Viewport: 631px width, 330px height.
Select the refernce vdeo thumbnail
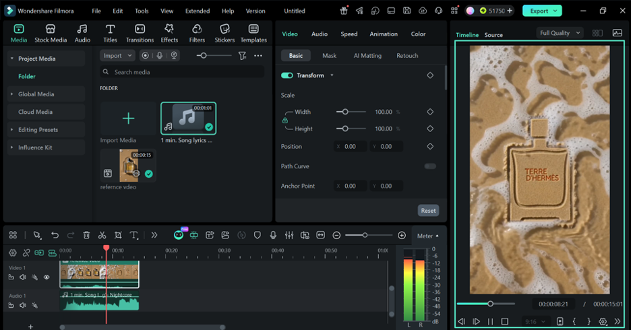(x=128, y=165)
